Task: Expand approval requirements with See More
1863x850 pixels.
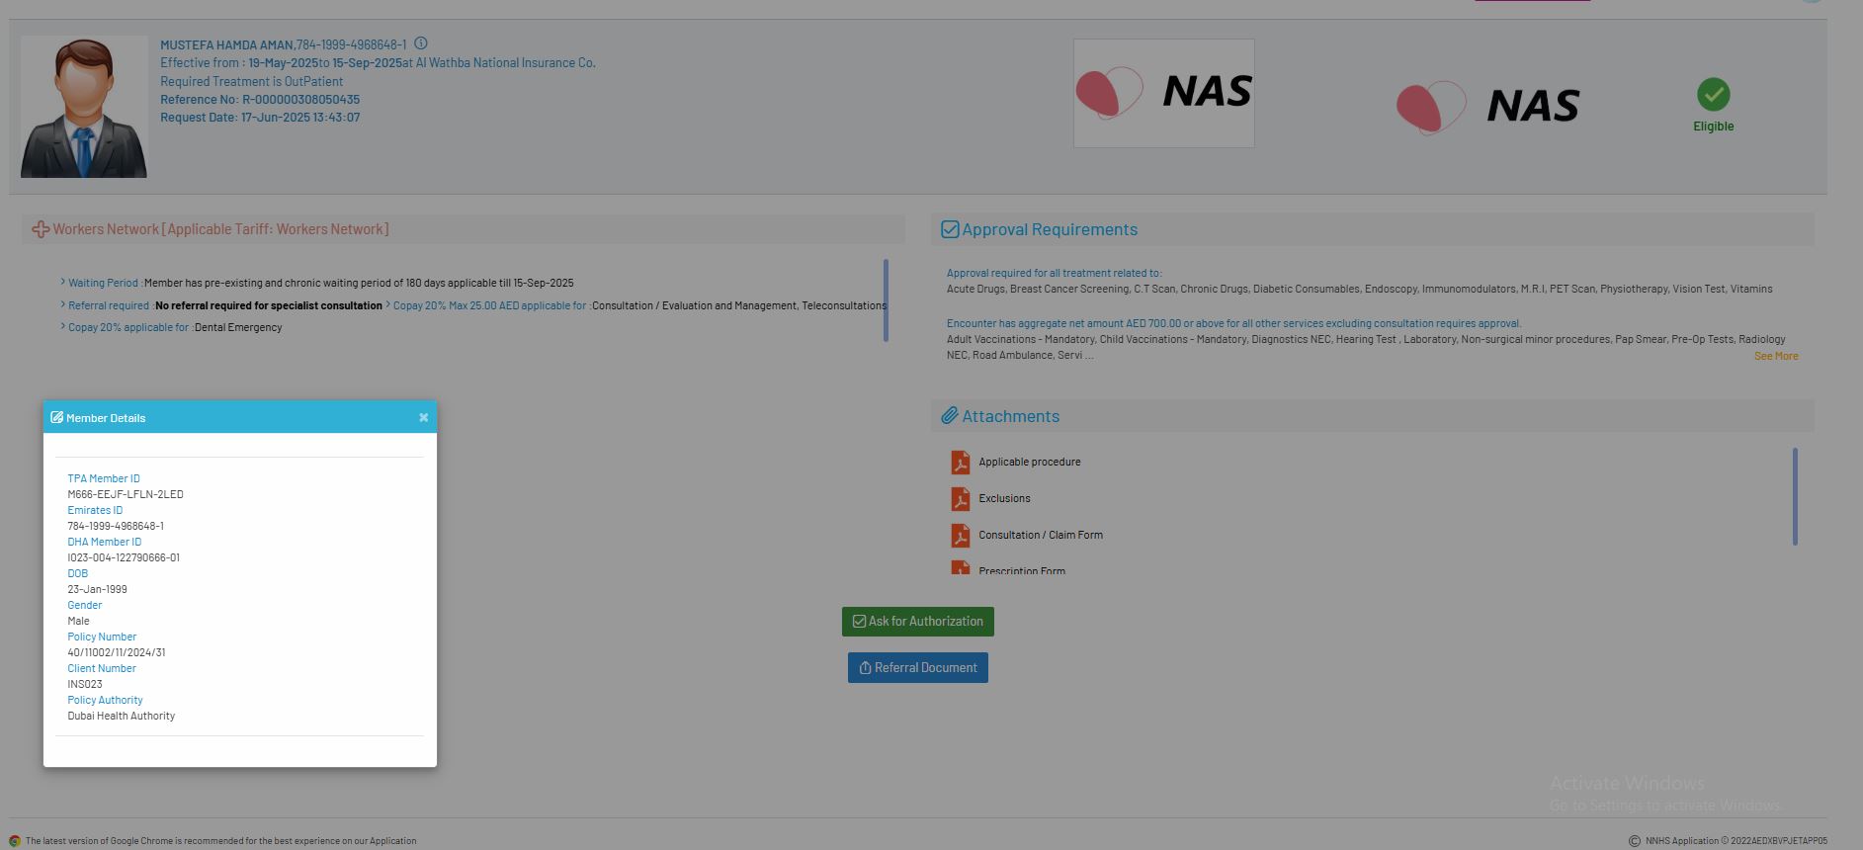Action: pos(1775,356)
